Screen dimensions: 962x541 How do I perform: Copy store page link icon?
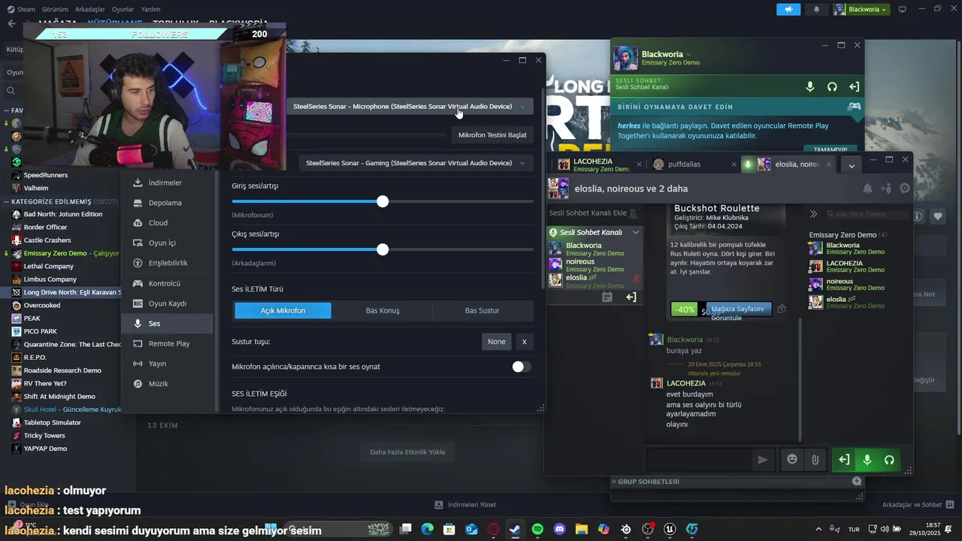pyautogui.click(x=782, y=309)
